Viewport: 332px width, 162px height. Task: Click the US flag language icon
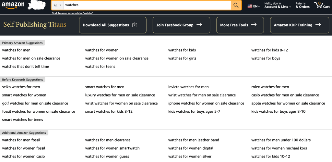[250, 6]
